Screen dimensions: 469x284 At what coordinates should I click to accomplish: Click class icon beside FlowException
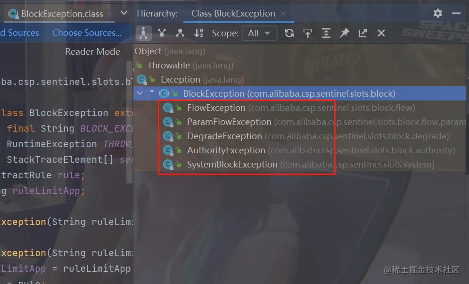pos(168,108)
